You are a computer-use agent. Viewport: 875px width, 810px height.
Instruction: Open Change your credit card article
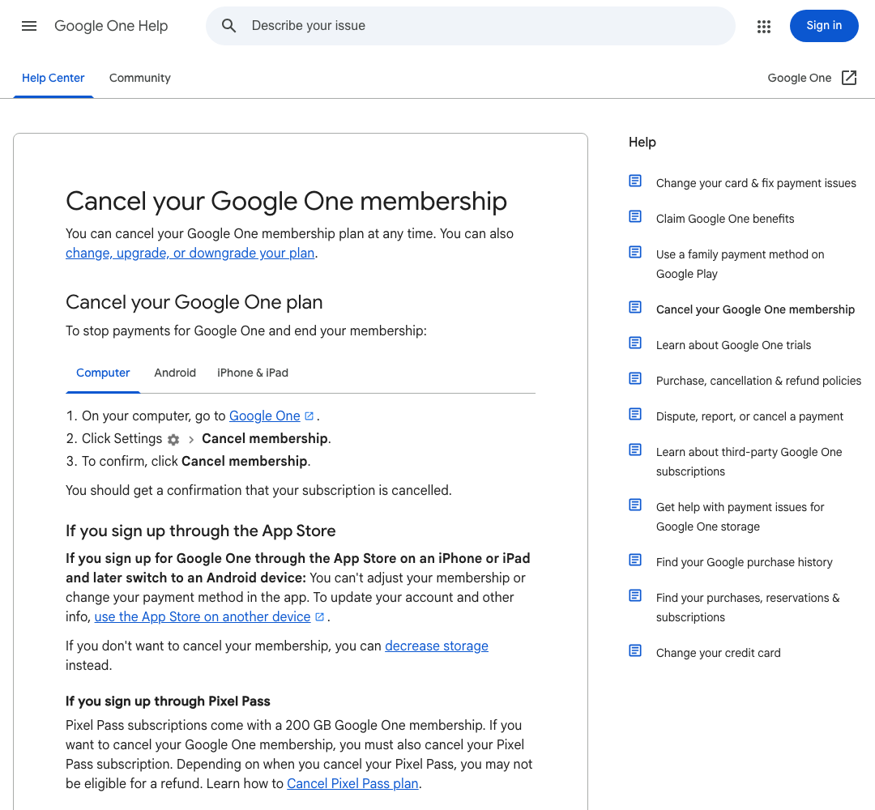tap(718, 653)
